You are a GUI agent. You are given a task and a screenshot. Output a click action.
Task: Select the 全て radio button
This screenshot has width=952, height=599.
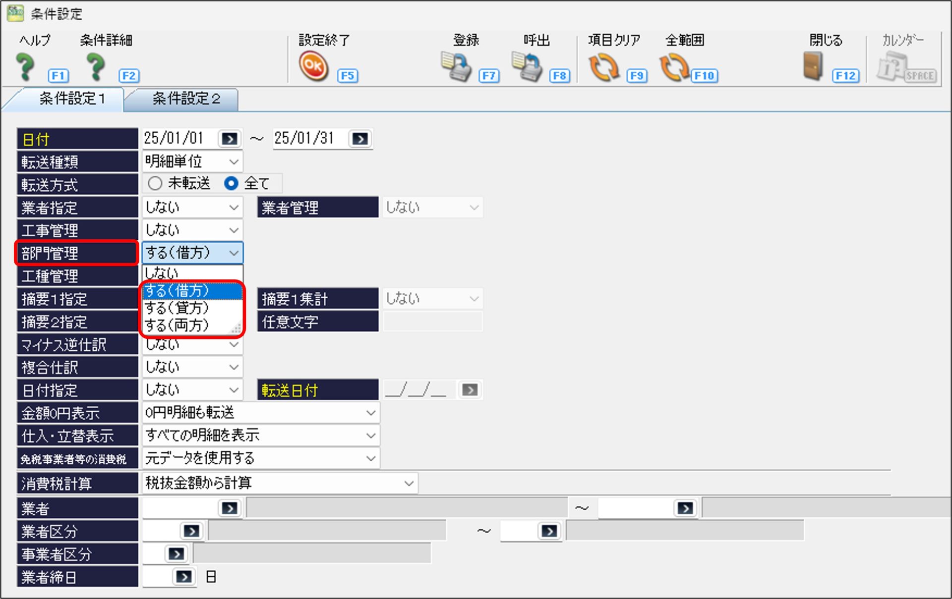coord(231,183)
